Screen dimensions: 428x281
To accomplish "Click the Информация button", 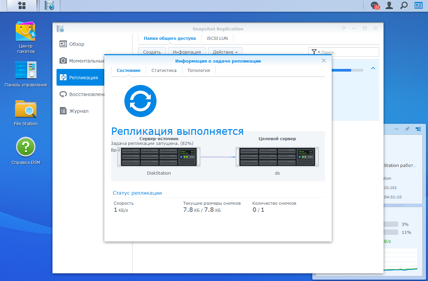I will (x=187, y=52).
